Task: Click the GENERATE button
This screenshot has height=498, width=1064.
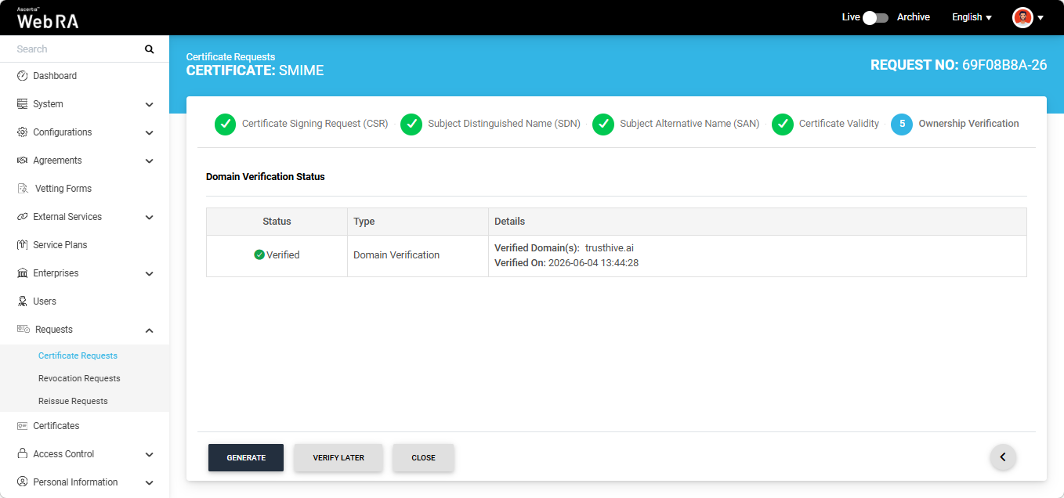Action: point(246,457)
